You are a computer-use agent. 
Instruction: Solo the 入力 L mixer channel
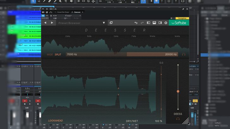click(x=30, y=101)
